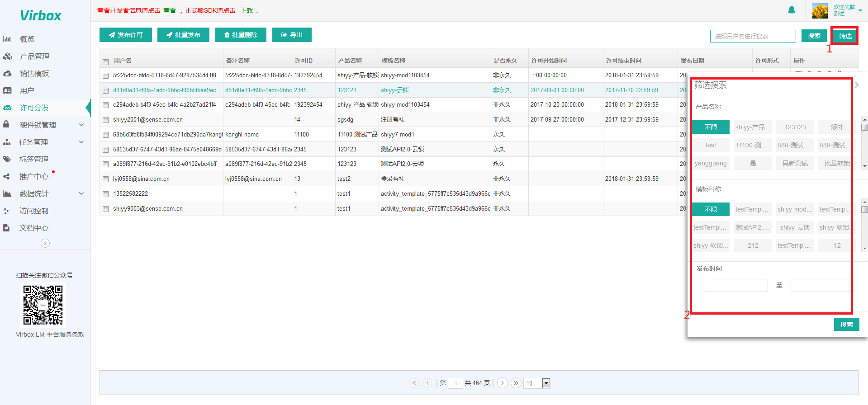Select the checkbox for shiyy2001@sense.com.cn
Viewport: 868px width, 405px height.
point(105,120)
